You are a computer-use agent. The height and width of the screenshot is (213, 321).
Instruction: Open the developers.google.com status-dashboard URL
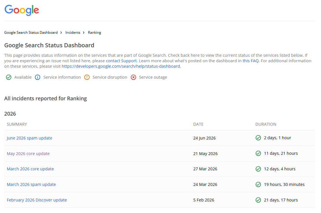(x=121, y=66)
